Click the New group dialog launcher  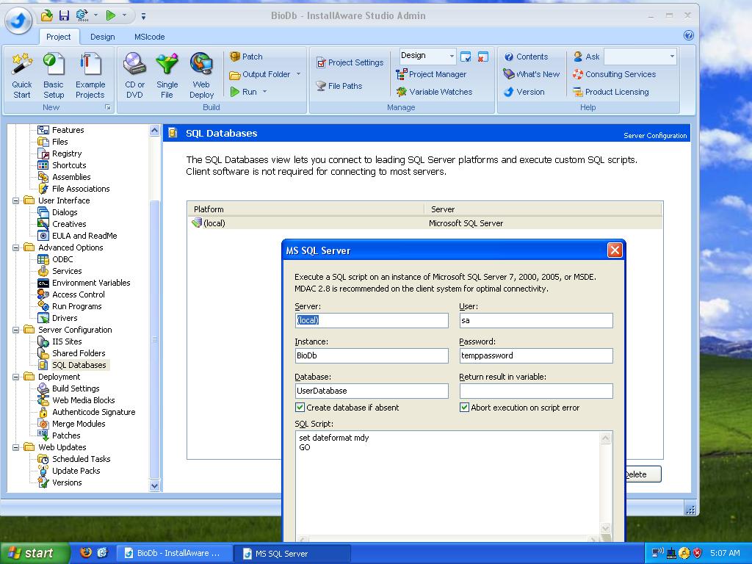(x=108, y=107)
